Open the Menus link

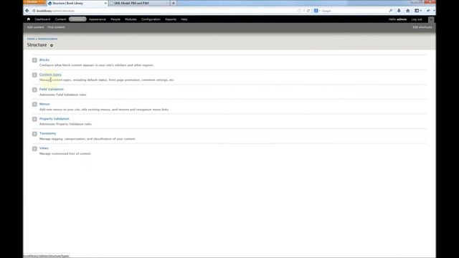click(x=44, y=104)
